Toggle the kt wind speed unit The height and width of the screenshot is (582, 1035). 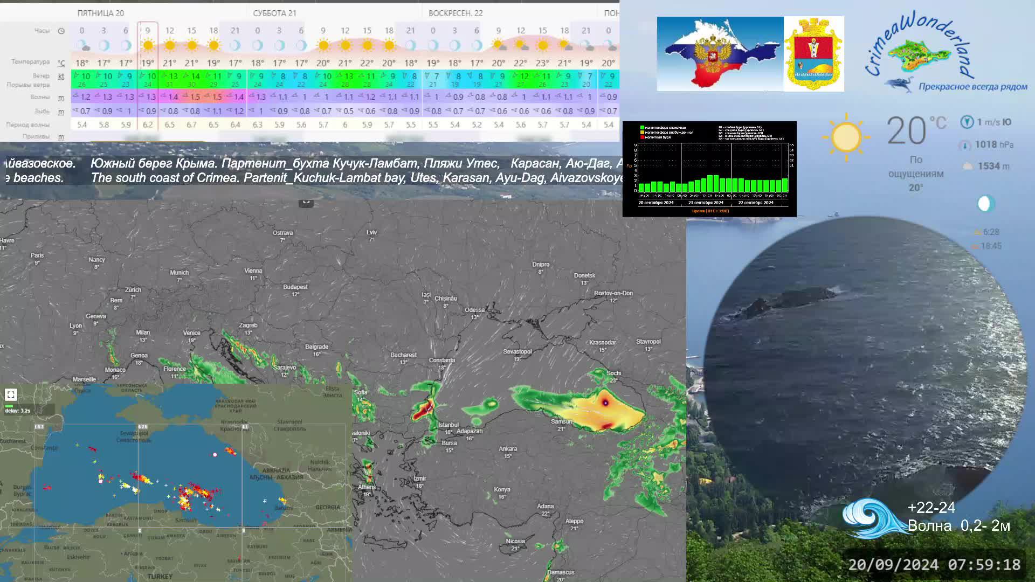[61, 77]
